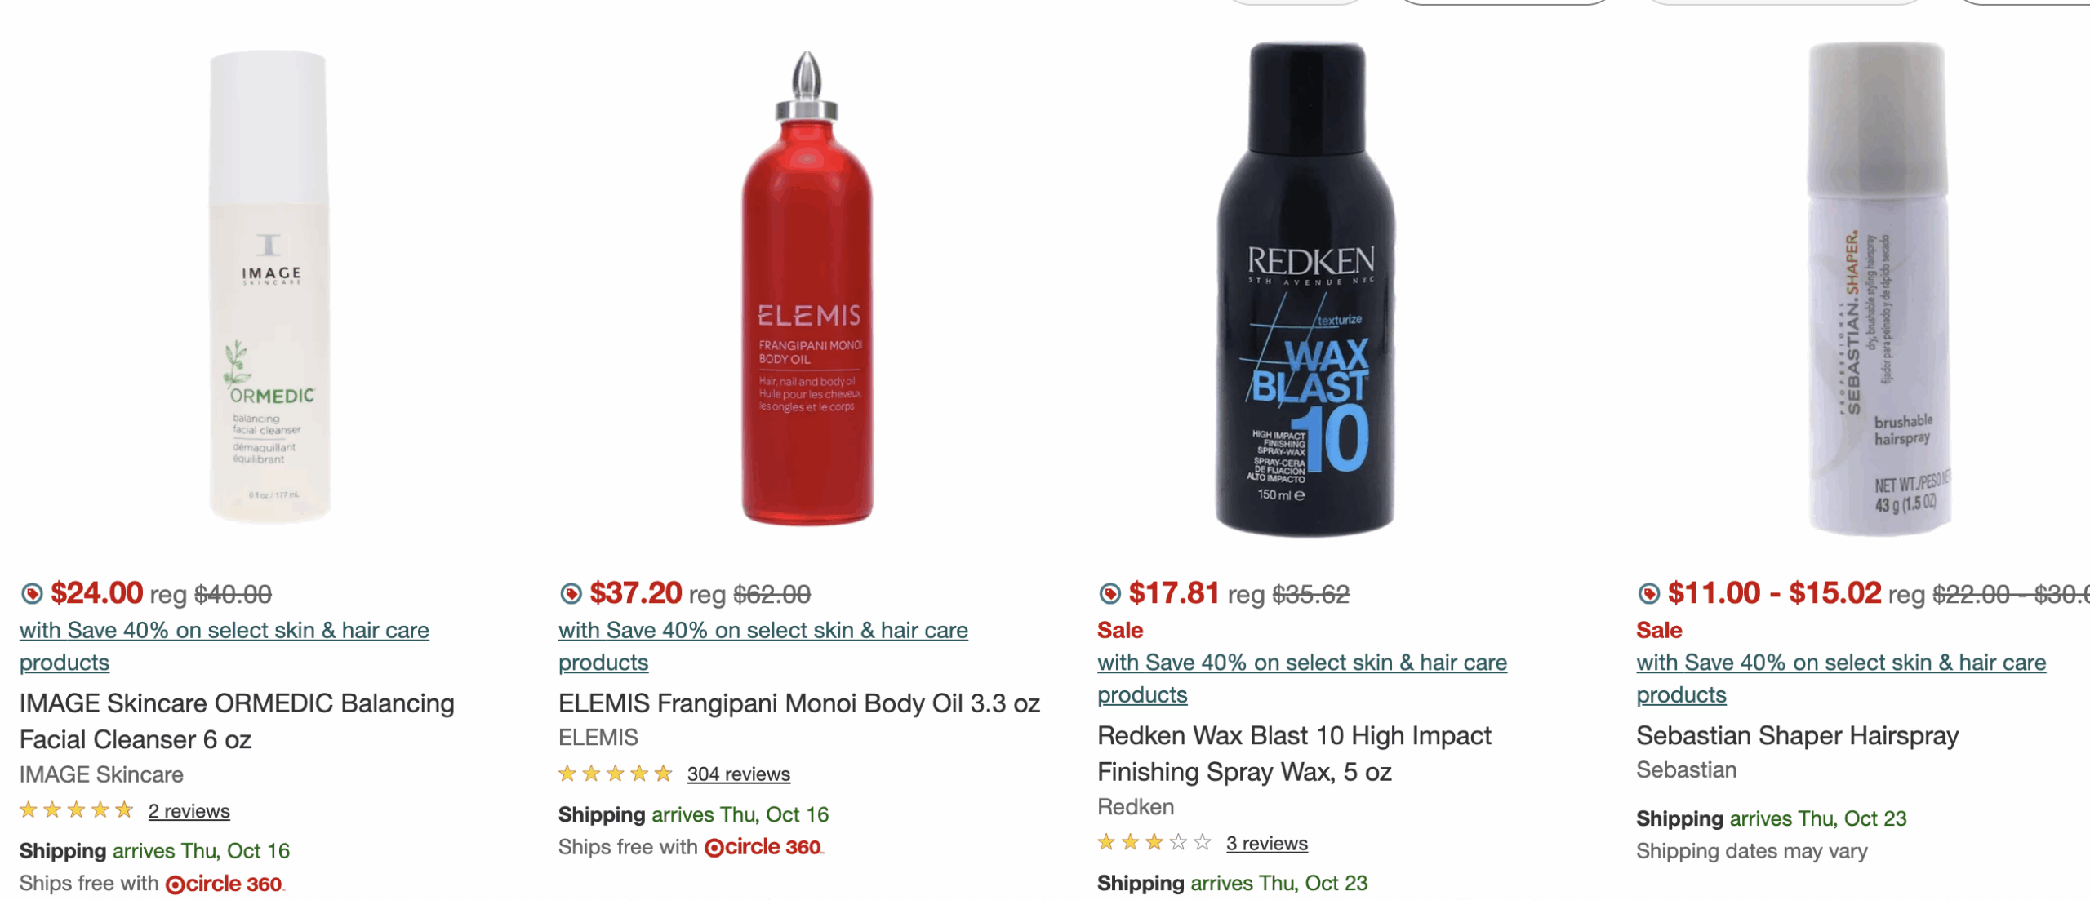Open the red ELEMIS Frangipani bottle image

point(807,287)
